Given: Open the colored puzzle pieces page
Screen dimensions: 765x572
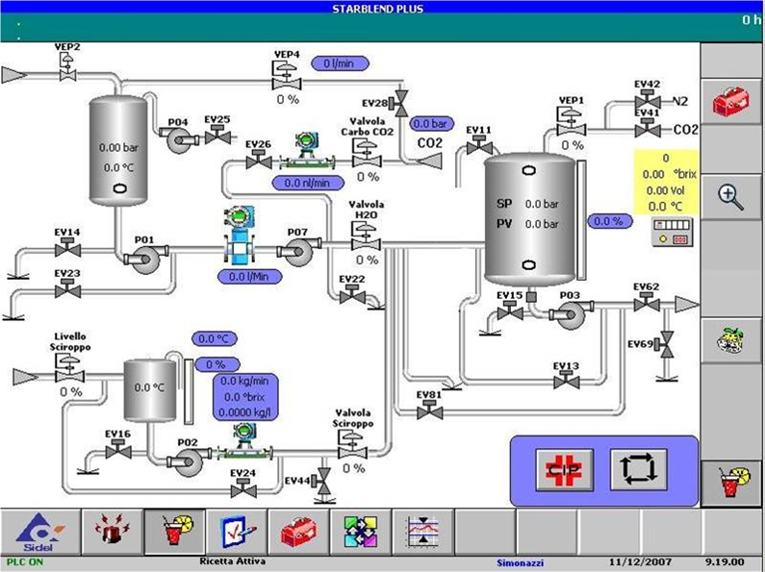Looking at the screenshot, I should coord(360,531).
